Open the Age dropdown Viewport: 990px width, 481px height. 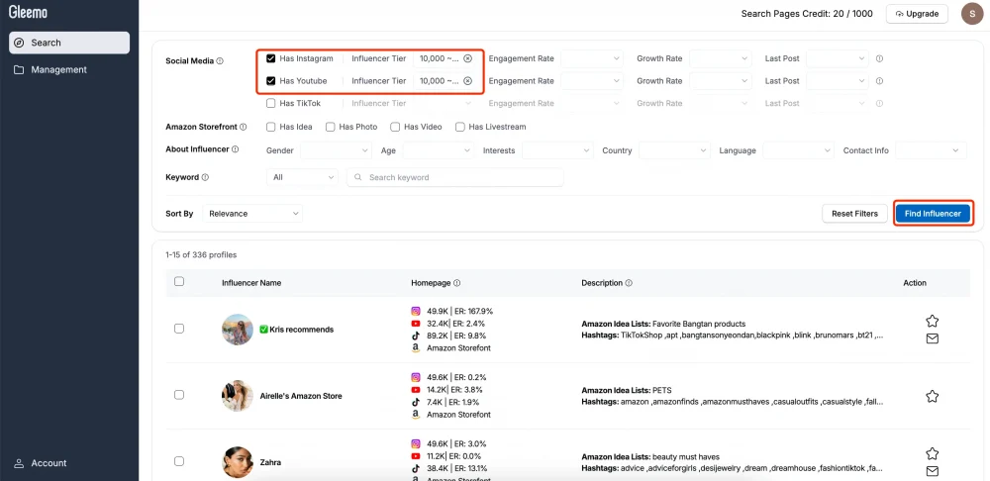point(439,150)
